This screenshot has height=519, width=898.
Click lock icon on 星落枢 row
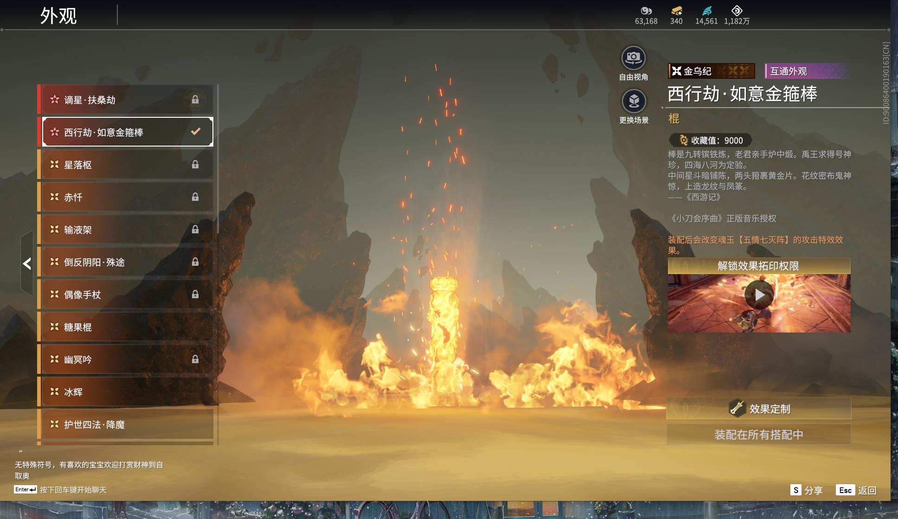195,165
